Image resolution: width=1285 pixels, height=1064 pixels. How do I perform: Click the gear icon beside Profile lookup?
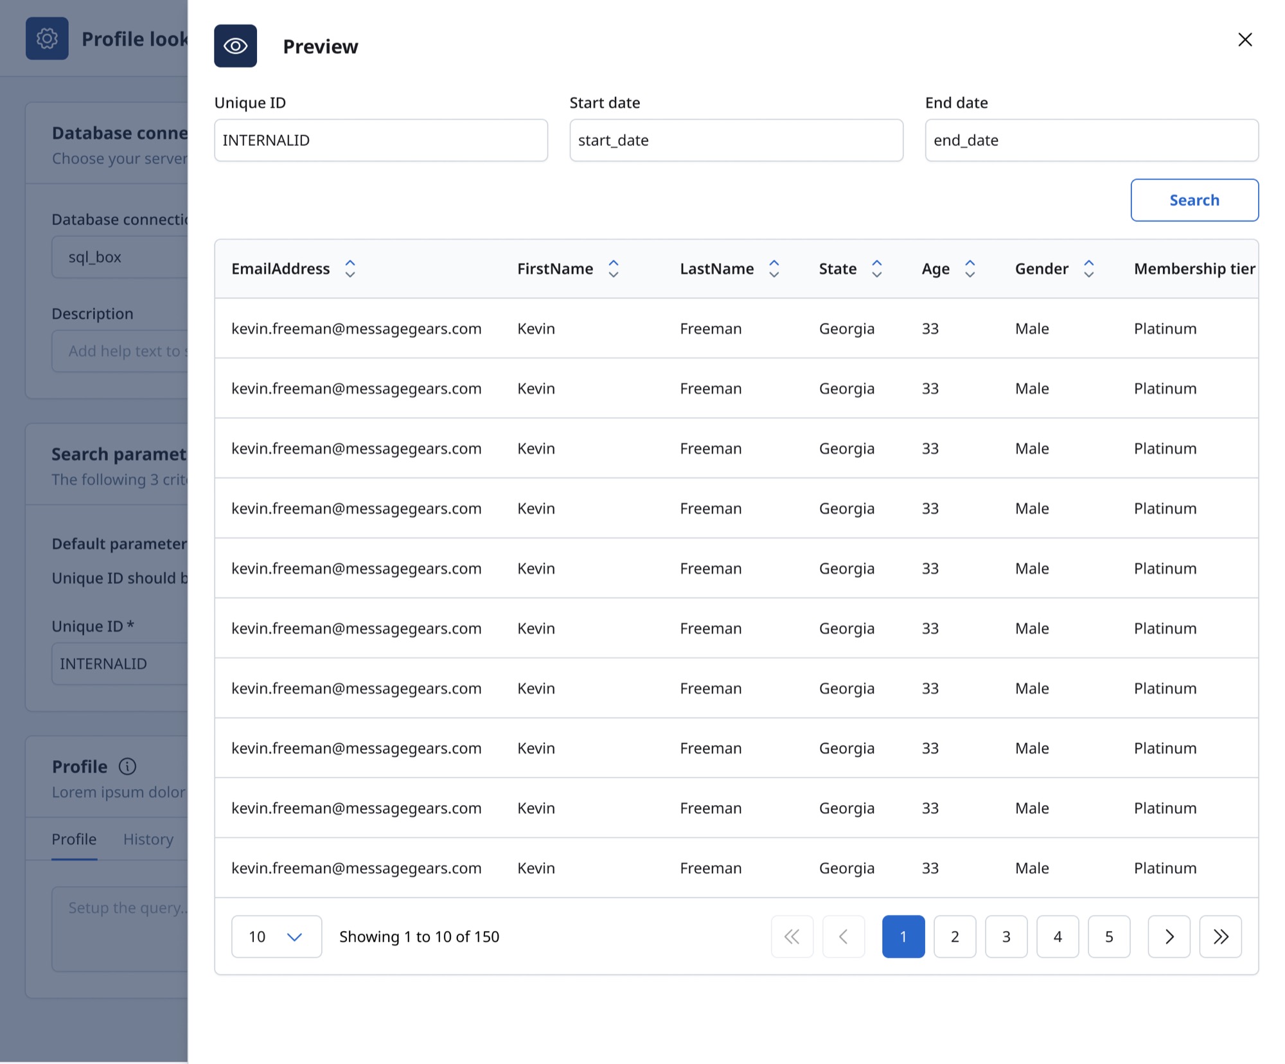(x=47, y=39)
